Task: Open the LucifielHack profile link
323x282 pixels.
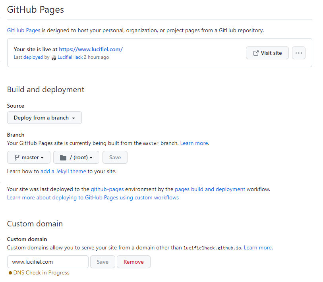Action: [x=70, y=57]
